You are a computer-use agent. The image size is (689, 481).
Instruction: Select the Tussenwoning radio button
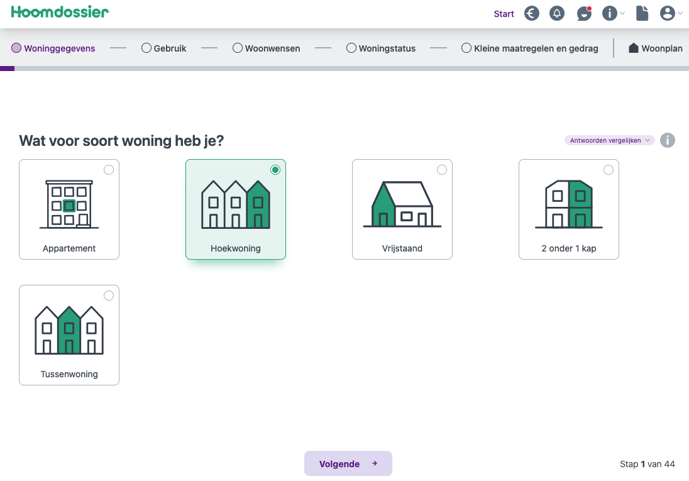tap(109, 296)
